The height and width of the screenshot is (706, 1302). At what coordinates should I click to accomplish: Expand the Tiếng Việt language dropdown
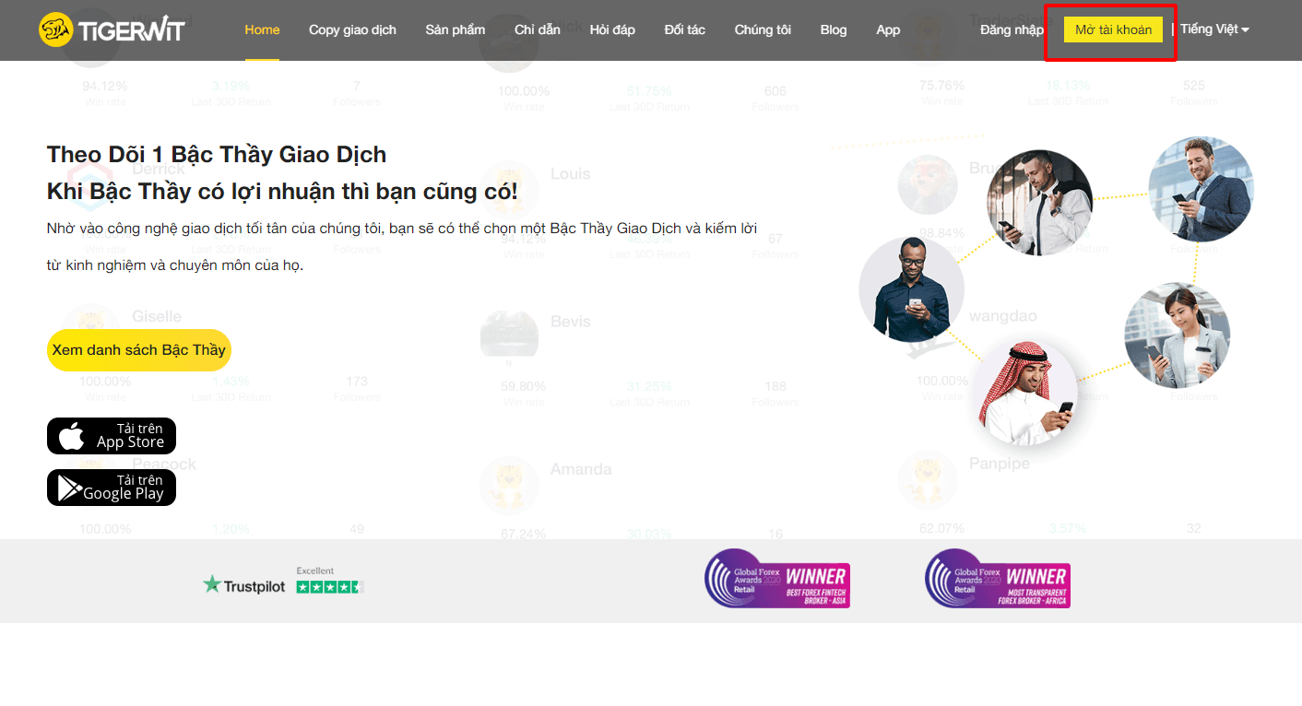pos(1214,29)
